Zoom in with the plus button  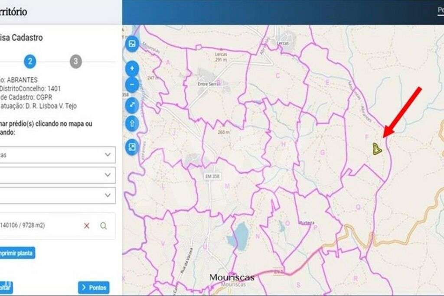132,68
